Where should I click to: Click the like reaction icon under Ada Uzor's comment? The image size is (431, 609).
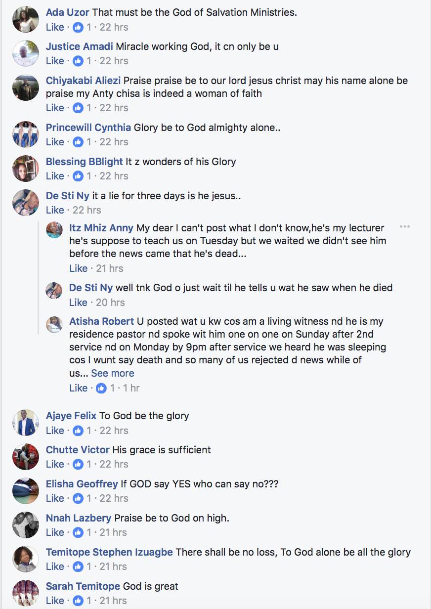pyautogui.click(x=78, y=27)
